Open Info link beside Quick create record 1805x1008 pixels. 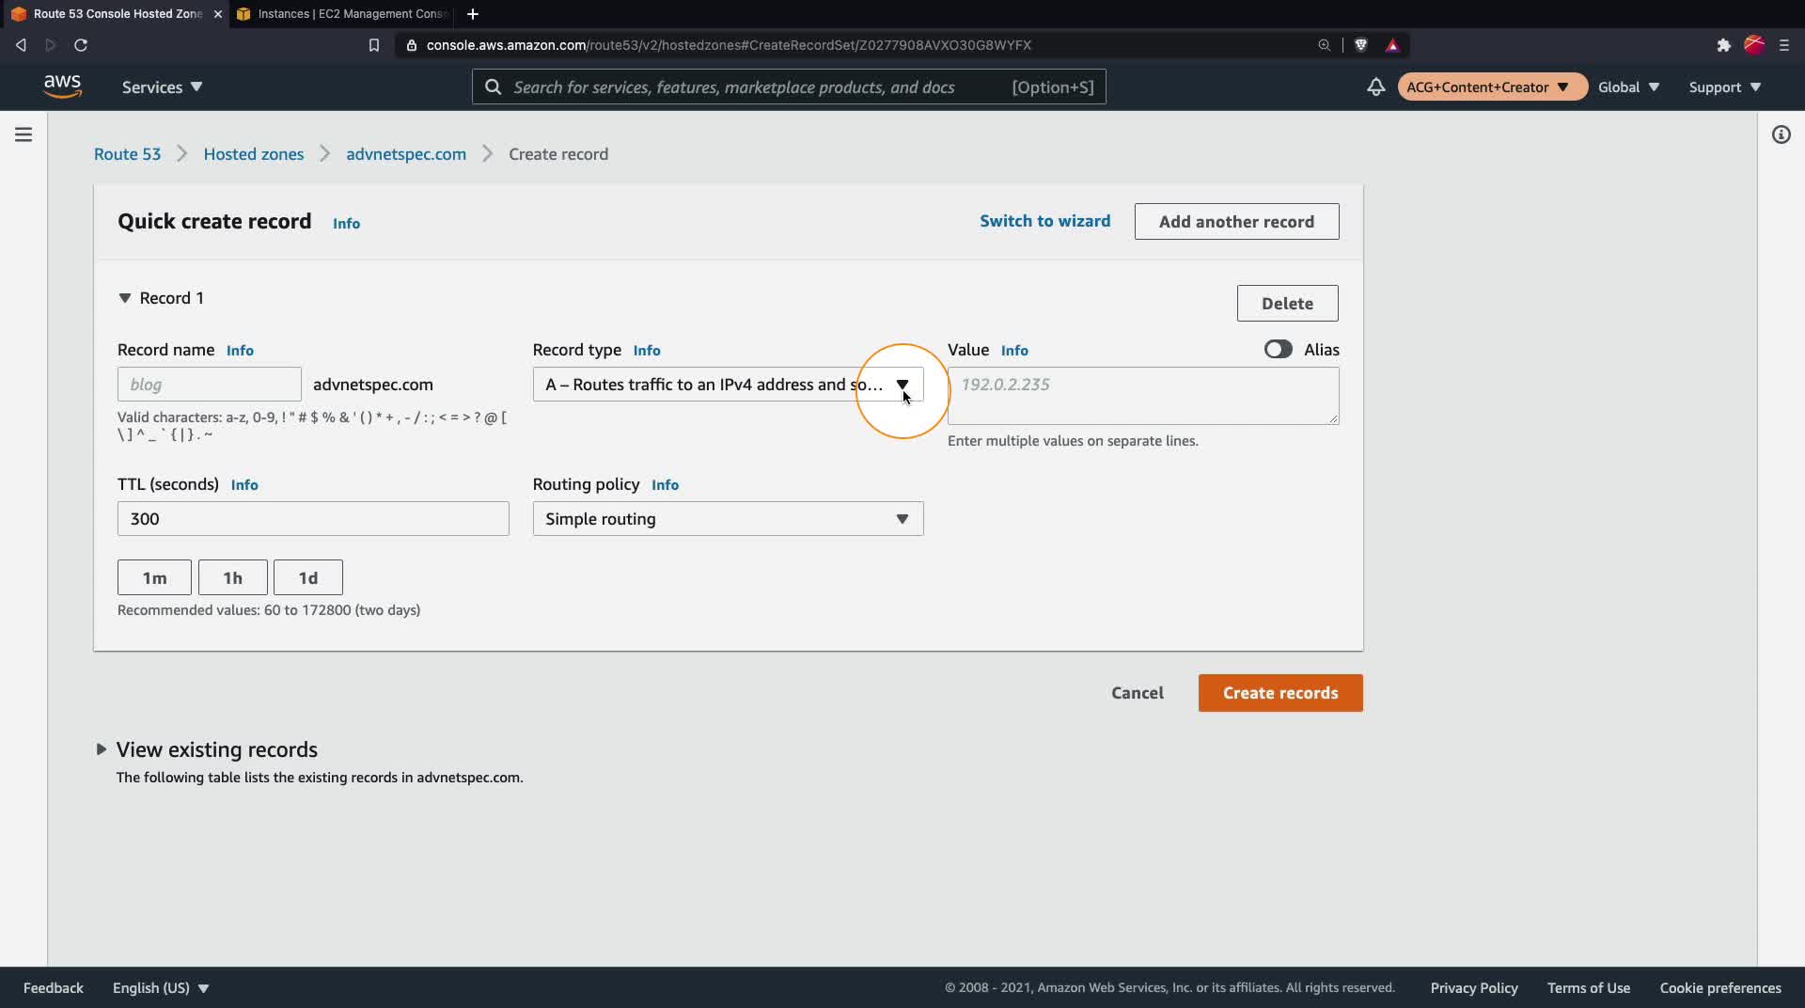346,224
